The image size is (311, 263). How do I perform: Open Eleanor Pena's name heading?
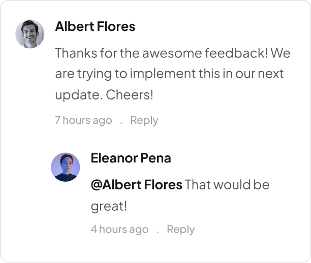tap(131, 158)
